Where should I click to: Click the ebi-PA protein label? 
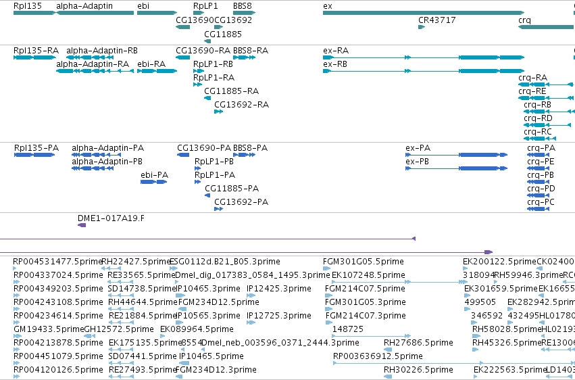[154, 175]
